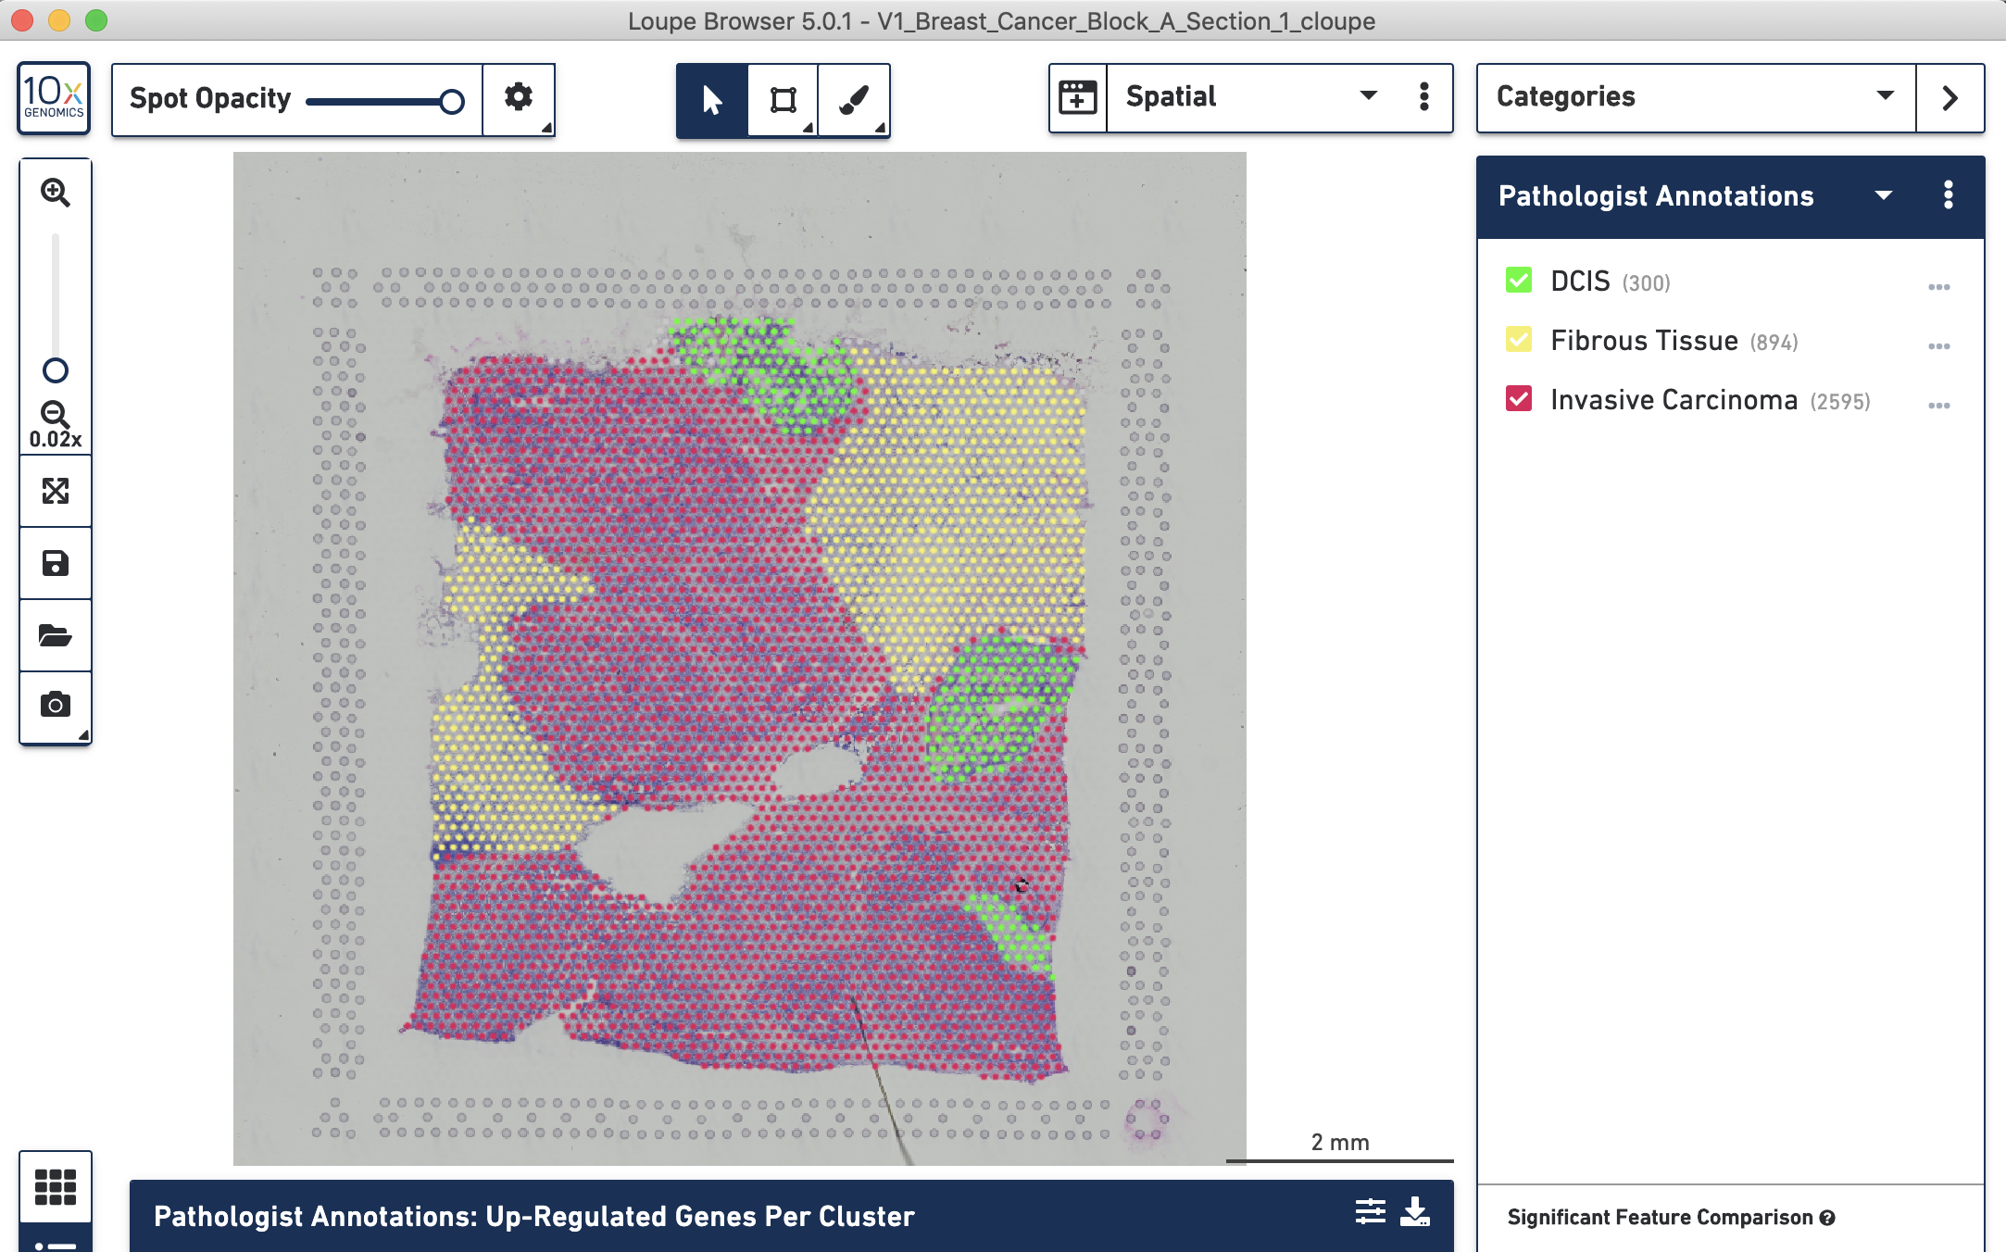Click the zoom level slider handle
The image size is (2006, 1252).
point(56,370)
